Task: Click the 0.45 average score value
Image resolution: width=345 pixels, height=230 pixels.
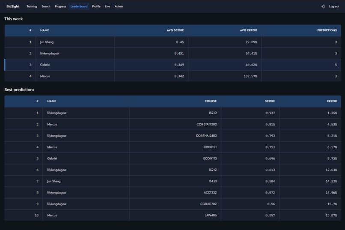Action: [180, 42]
